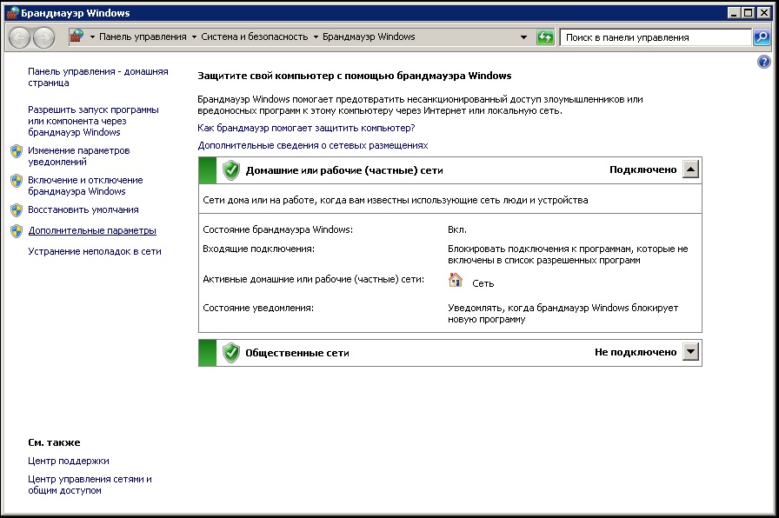Click the Подключено status text

pos(643,169)
